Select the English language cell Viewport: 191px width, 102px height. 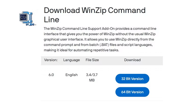(72, 75)
